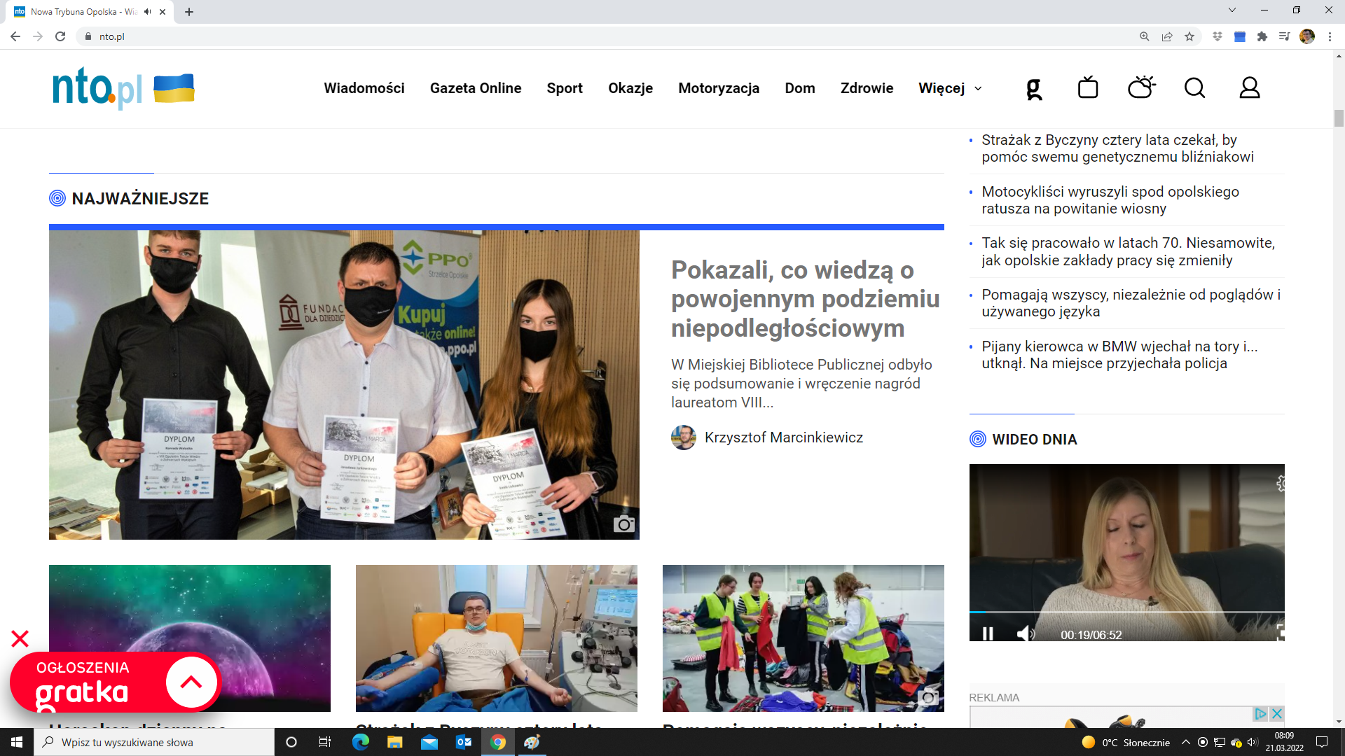This screenshot has width=1345, height=756.
Task: Click the Windows taskbar search box
Action: [x=154, y=742]
